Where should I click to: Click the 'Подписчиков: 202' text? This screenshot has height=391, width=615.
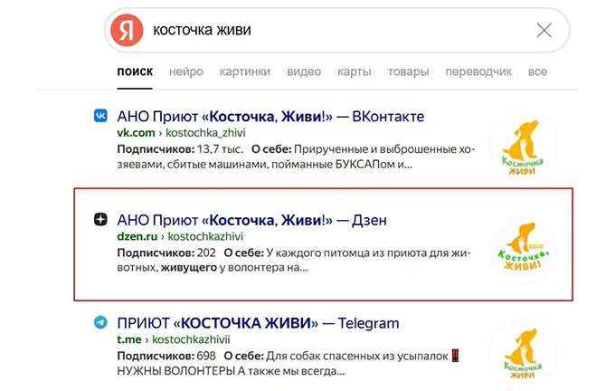click(x=166, y=253)
